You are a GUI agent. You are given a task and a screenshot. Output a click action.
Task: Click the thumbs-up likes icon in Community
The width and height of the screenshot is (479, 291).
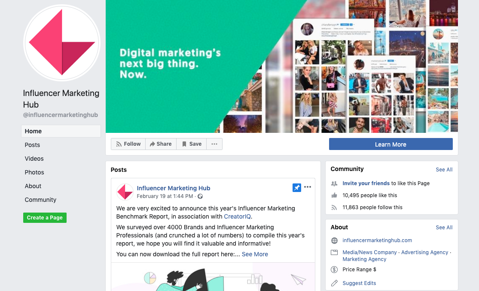point(334,195)
